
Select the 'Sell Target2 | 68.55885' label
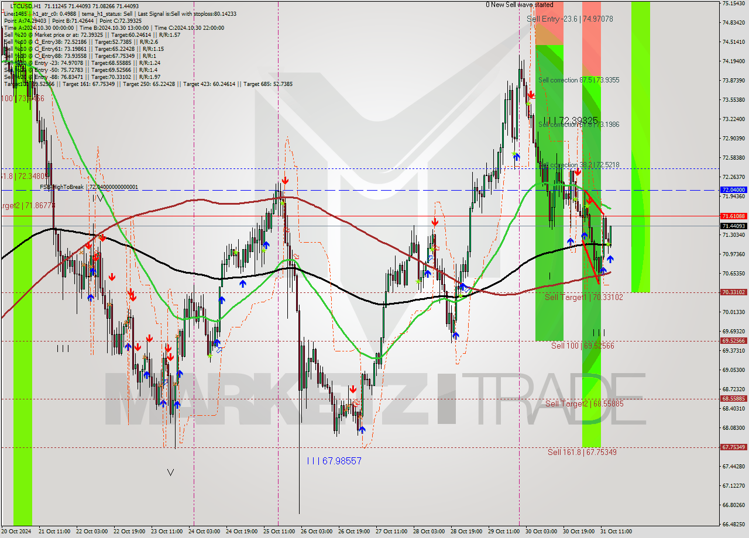click(x=585, y=403)
